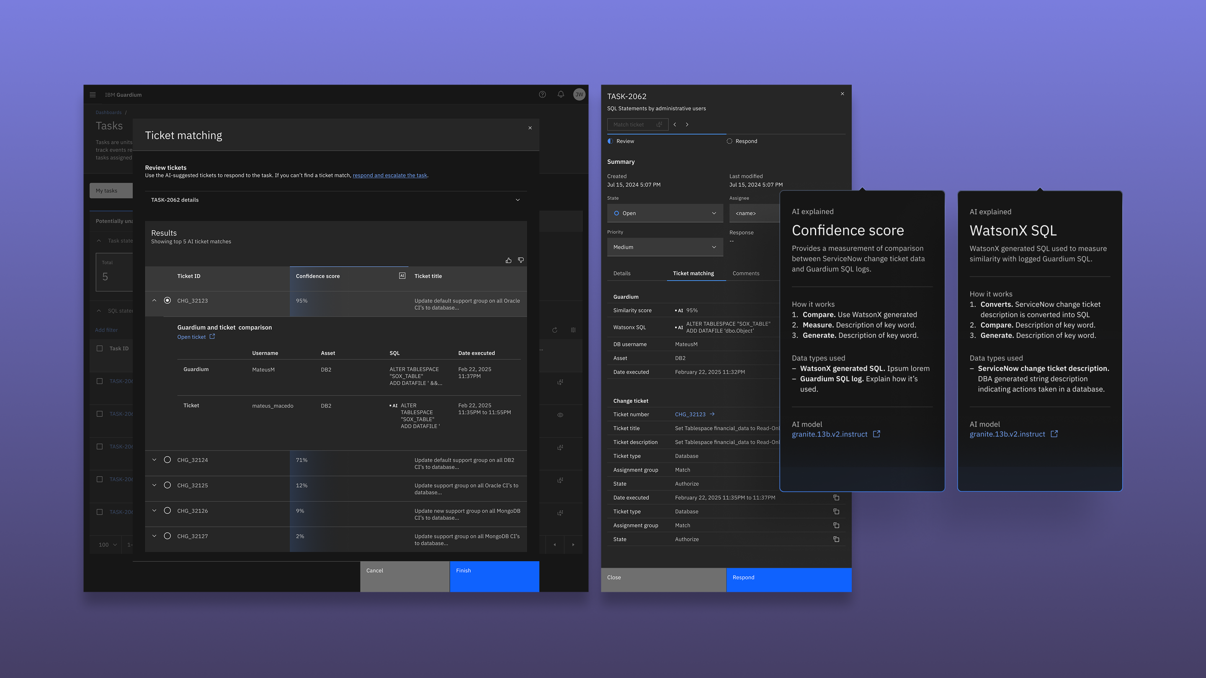
Task: Click the Match ticket button
Action: point(637,124)
